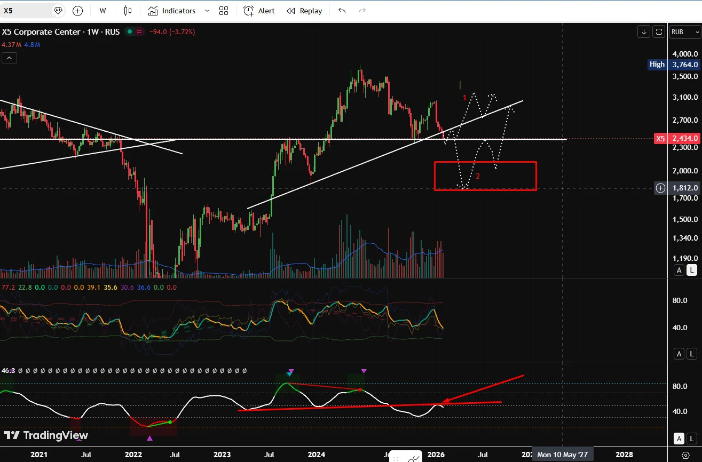
Task: Start Bar Replay mode
Action: pyautogui.click(x=304, y=11)
